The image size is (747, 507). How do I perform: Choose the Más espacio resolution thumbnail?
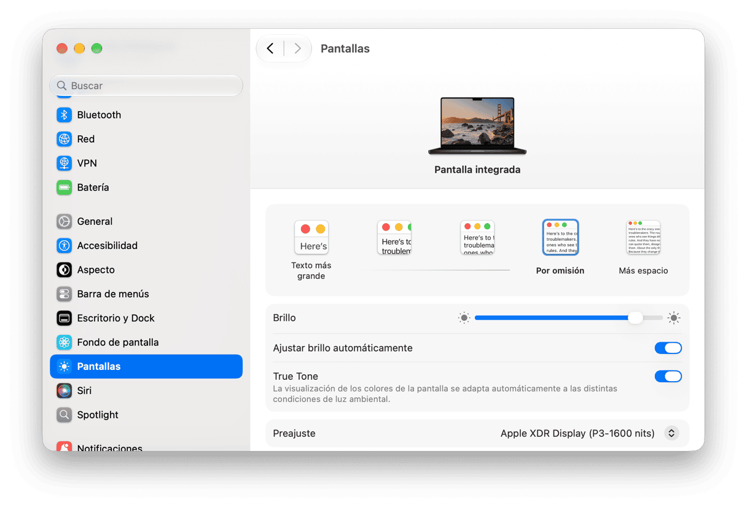coord(643,237)
